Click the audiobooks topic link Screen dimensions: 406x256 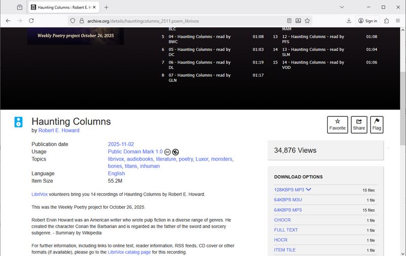140,159
